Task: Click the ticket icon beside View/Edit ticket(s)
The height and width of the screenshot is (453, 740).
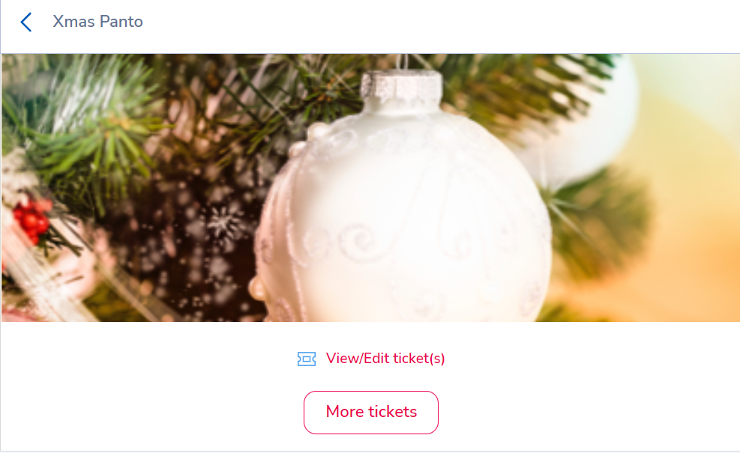Action: (307, 359)
